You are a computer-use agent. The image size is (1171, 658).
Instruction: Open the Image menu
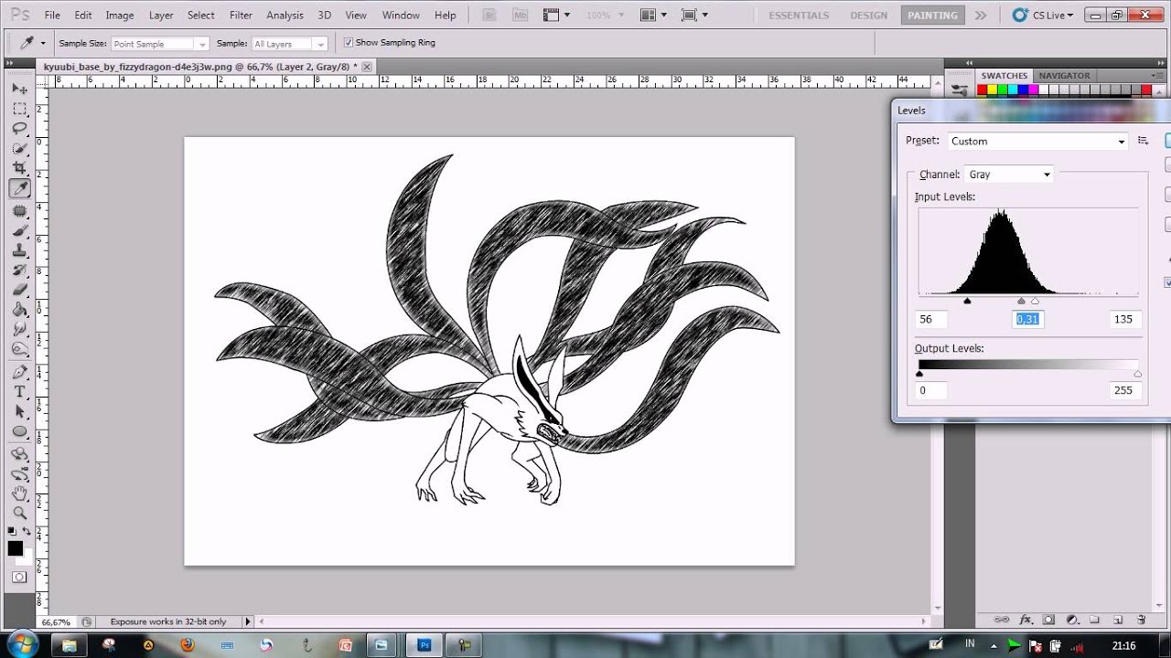(x=120, y=15)
